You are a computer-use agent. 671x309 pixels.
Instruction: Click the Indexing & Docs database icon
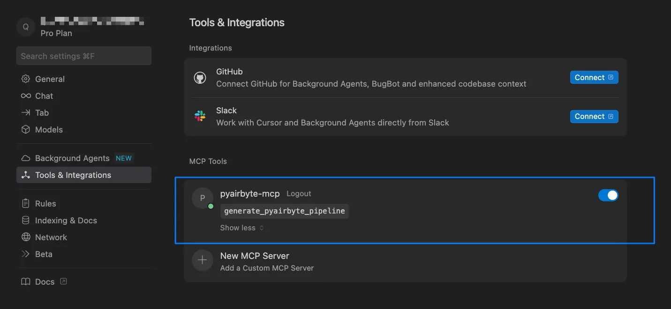coord(26,221)
